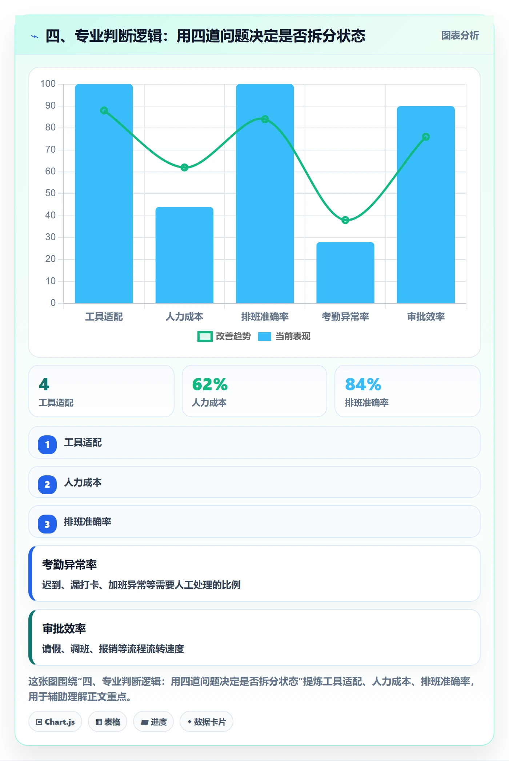Click 工具适配 text in the numbered list
The height and width of the screenshot is (761, 509).
[83, 443]
